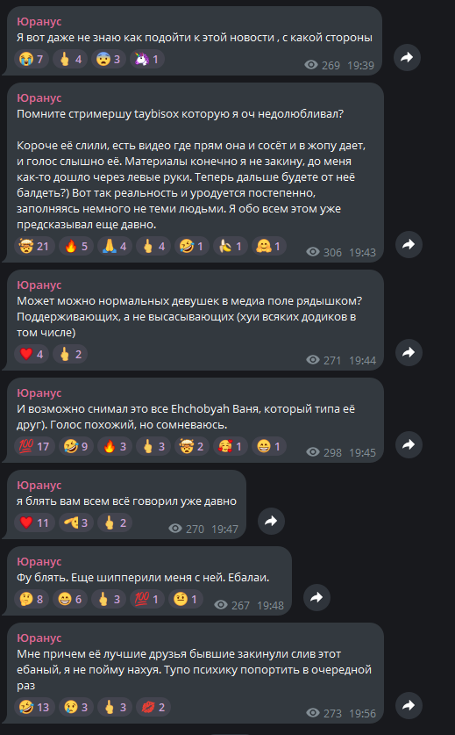Forward the 19:48 message using arrow

316,597
